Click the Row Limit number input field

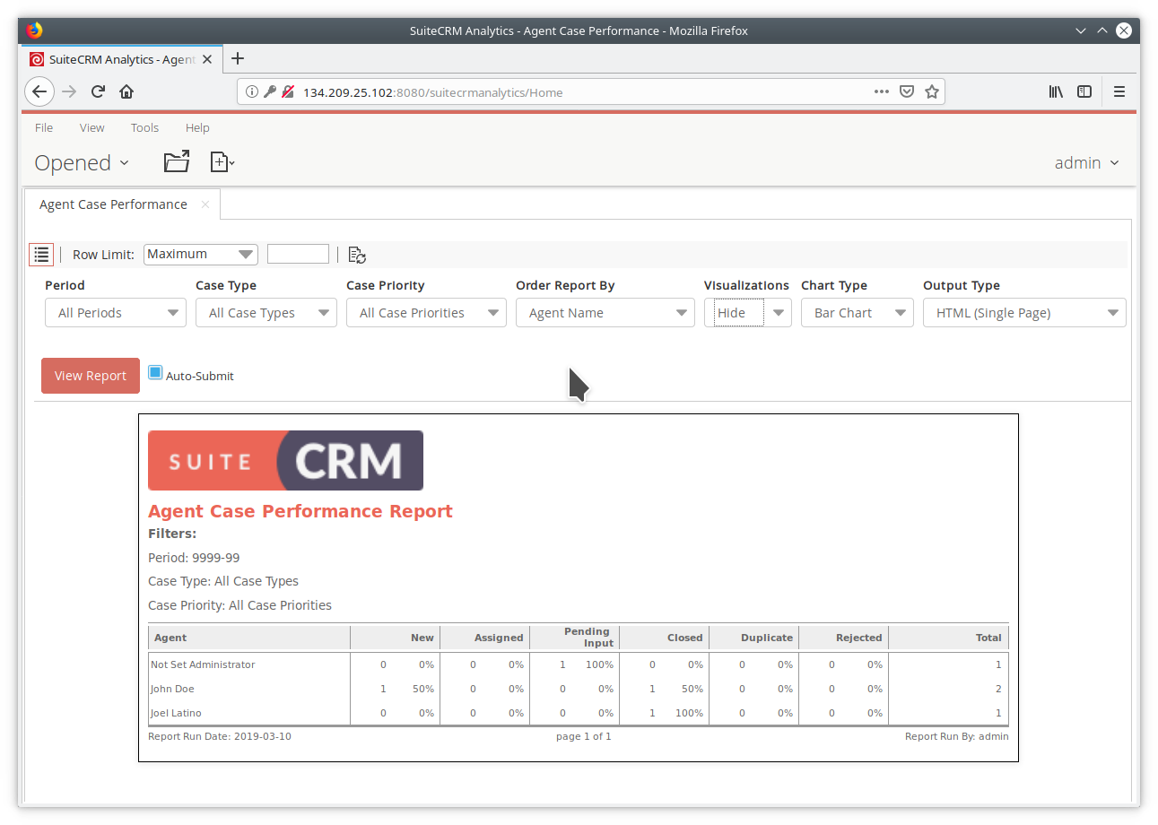coord(298,254)
